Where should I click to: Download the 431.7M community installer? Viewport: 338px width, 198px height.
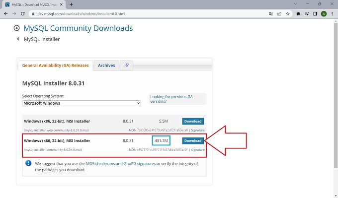193,141
